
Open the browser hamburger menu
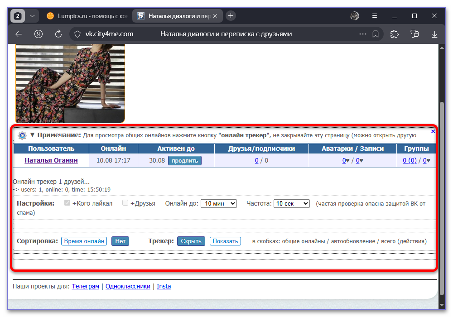[x=375, y=16]
